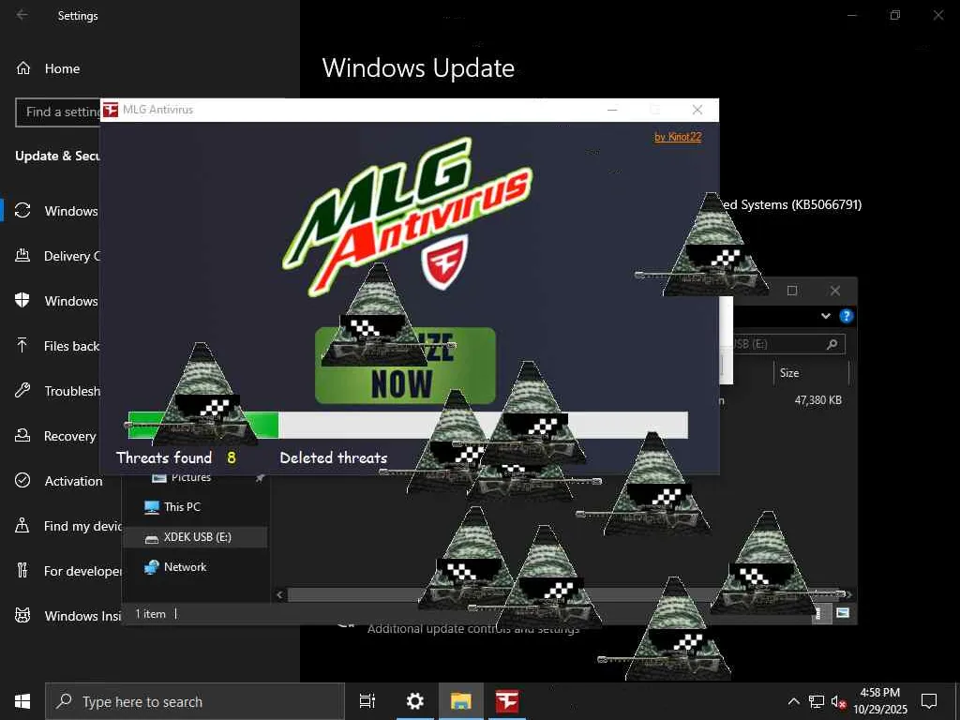Click the network tray icon
Image resolution: width=960 pixels, height=720 pixels.
coord(817,701)
